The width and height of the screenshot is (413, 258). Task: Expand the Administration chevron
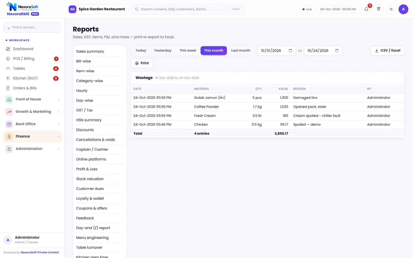(x=59, y=149)
